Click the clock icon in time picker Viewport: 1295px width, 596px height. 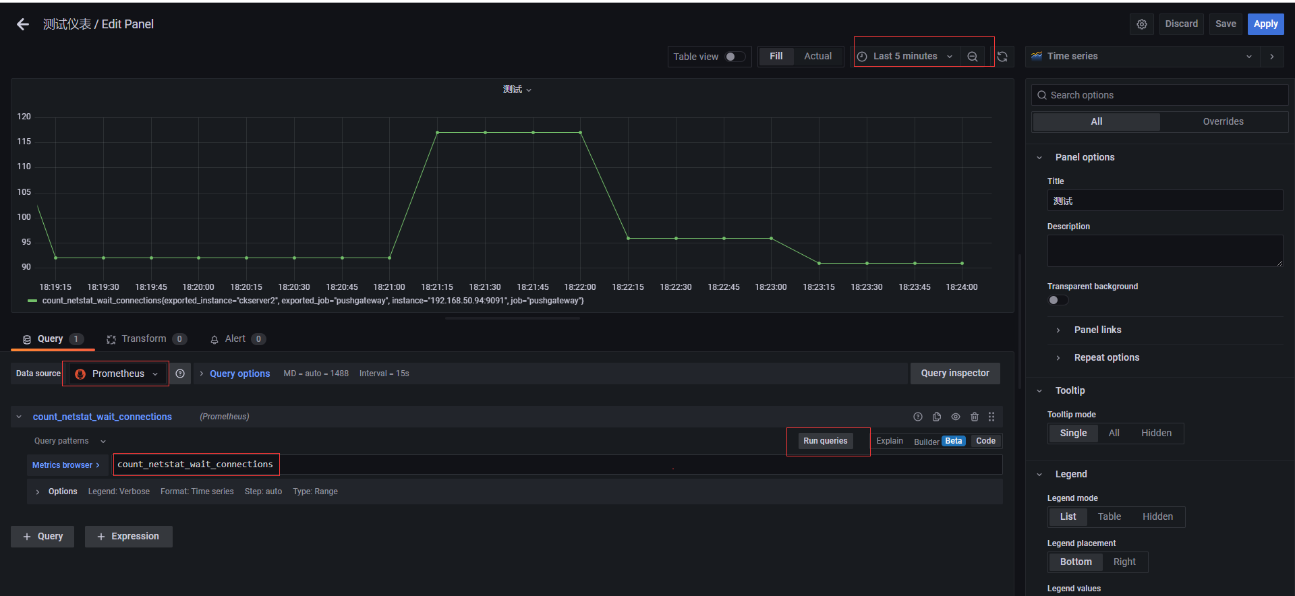[x=862, y=57]
